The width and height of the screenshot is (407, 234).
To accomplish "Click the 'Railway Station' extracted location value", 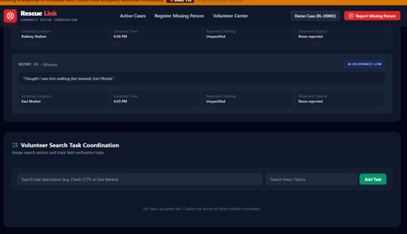I will pyautogui.click(x=34, y=36).
